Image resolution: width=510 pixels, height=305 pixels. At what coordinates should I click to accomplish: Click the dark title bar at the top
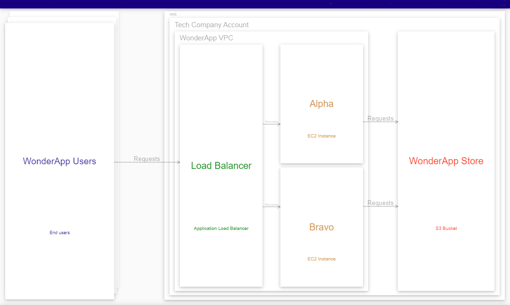click(255, 4)
